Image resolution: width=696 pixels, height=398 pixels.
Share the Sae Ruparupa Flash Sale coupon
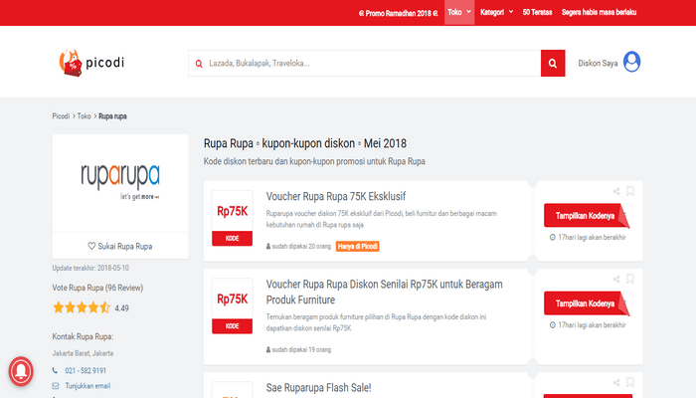coord(616,382)
